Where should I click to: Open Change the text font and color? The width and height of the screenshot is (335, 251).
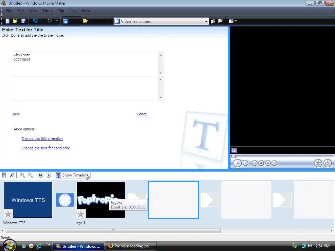coord(46,148)
